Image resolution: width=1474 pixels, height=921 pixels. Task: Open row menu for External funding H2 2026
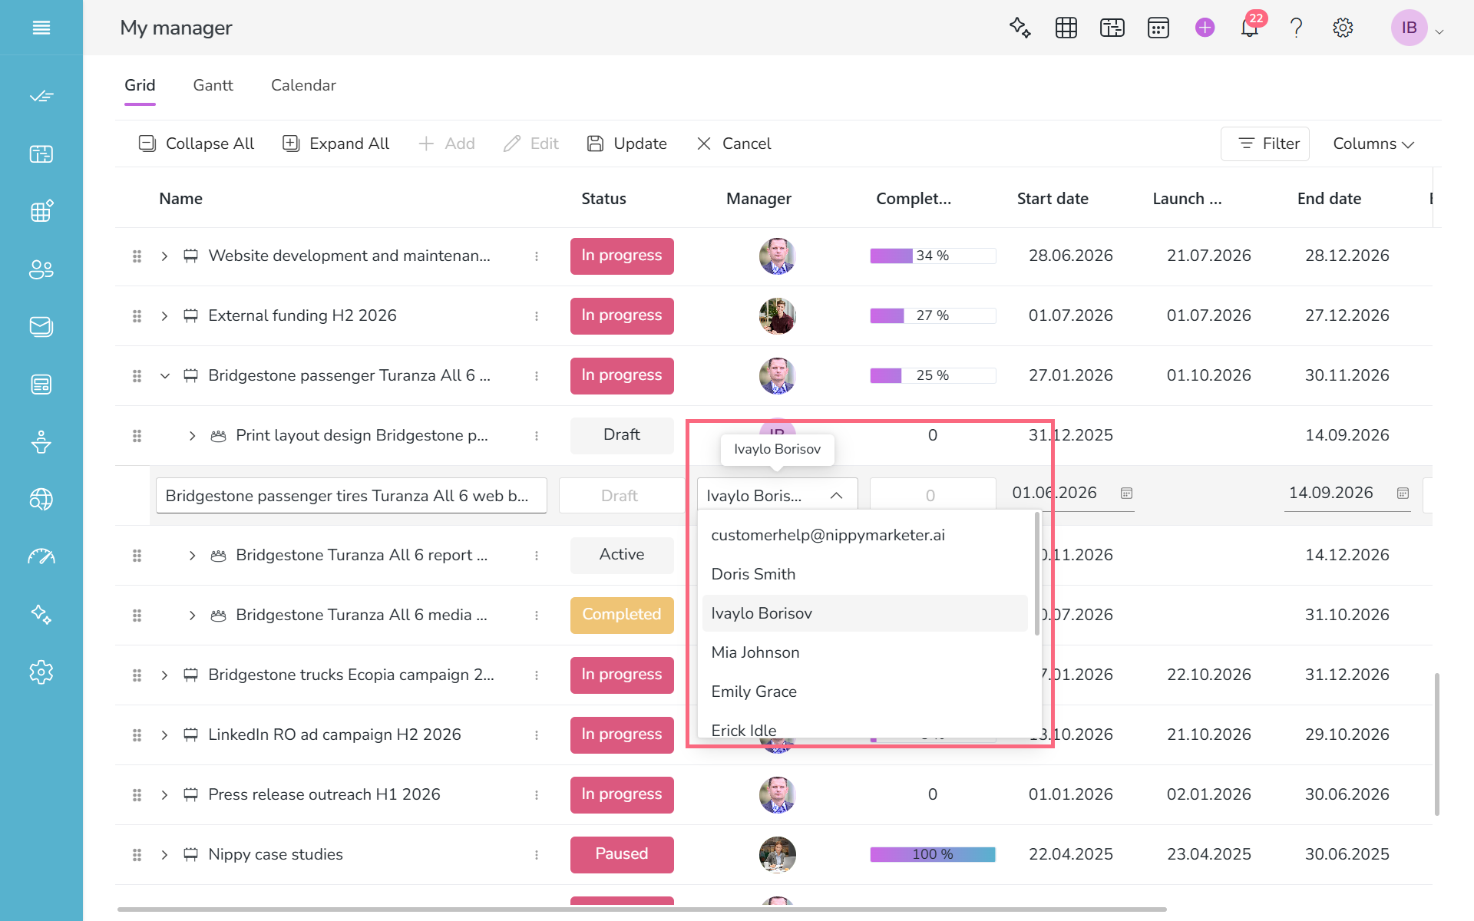pos(537,316)
